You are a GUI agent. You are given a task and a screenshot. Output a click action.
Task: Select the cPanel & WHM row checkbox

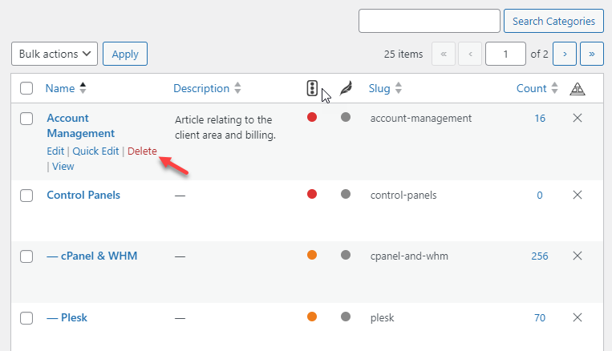point(26,256)
